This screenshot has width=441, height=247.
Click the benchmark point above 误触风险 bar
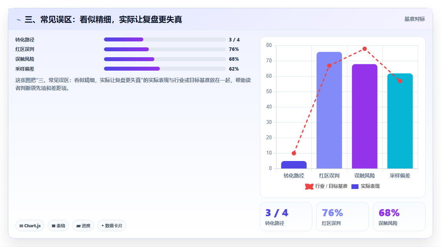click(365, 49)
